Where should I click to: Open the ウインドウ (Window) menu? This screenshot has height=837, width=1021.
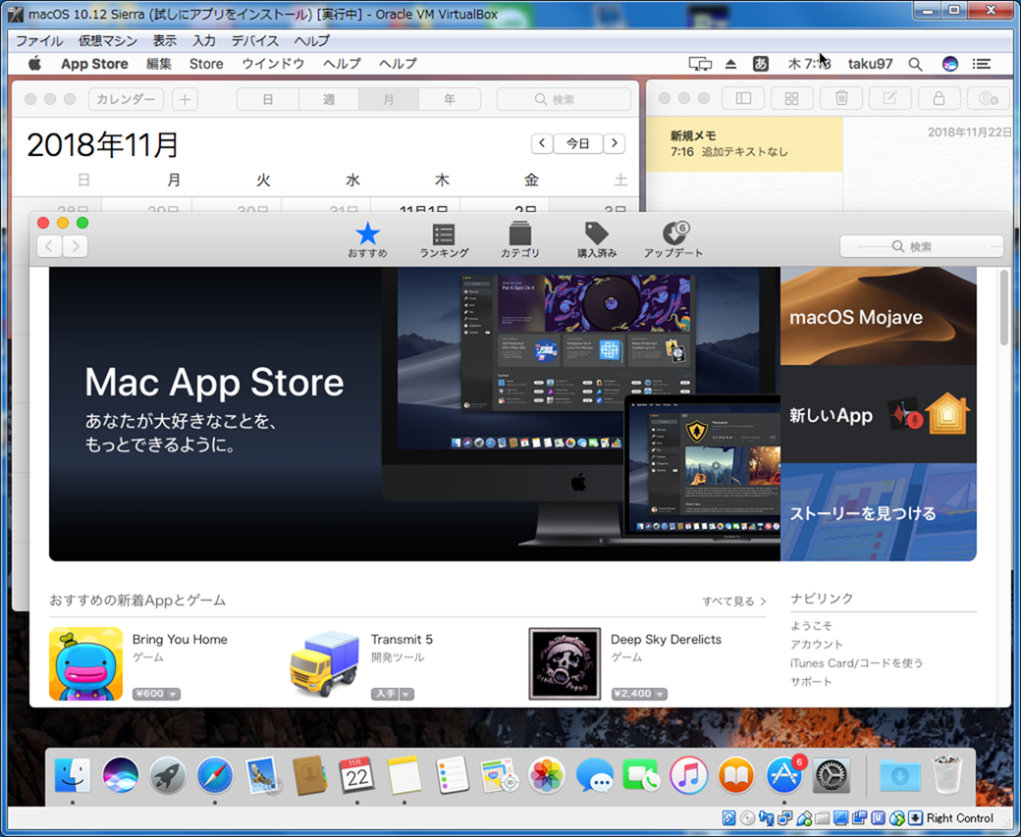pos(273,64)
